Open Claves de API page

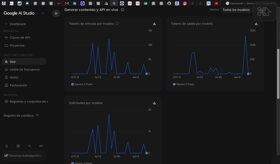coord(24,38)
